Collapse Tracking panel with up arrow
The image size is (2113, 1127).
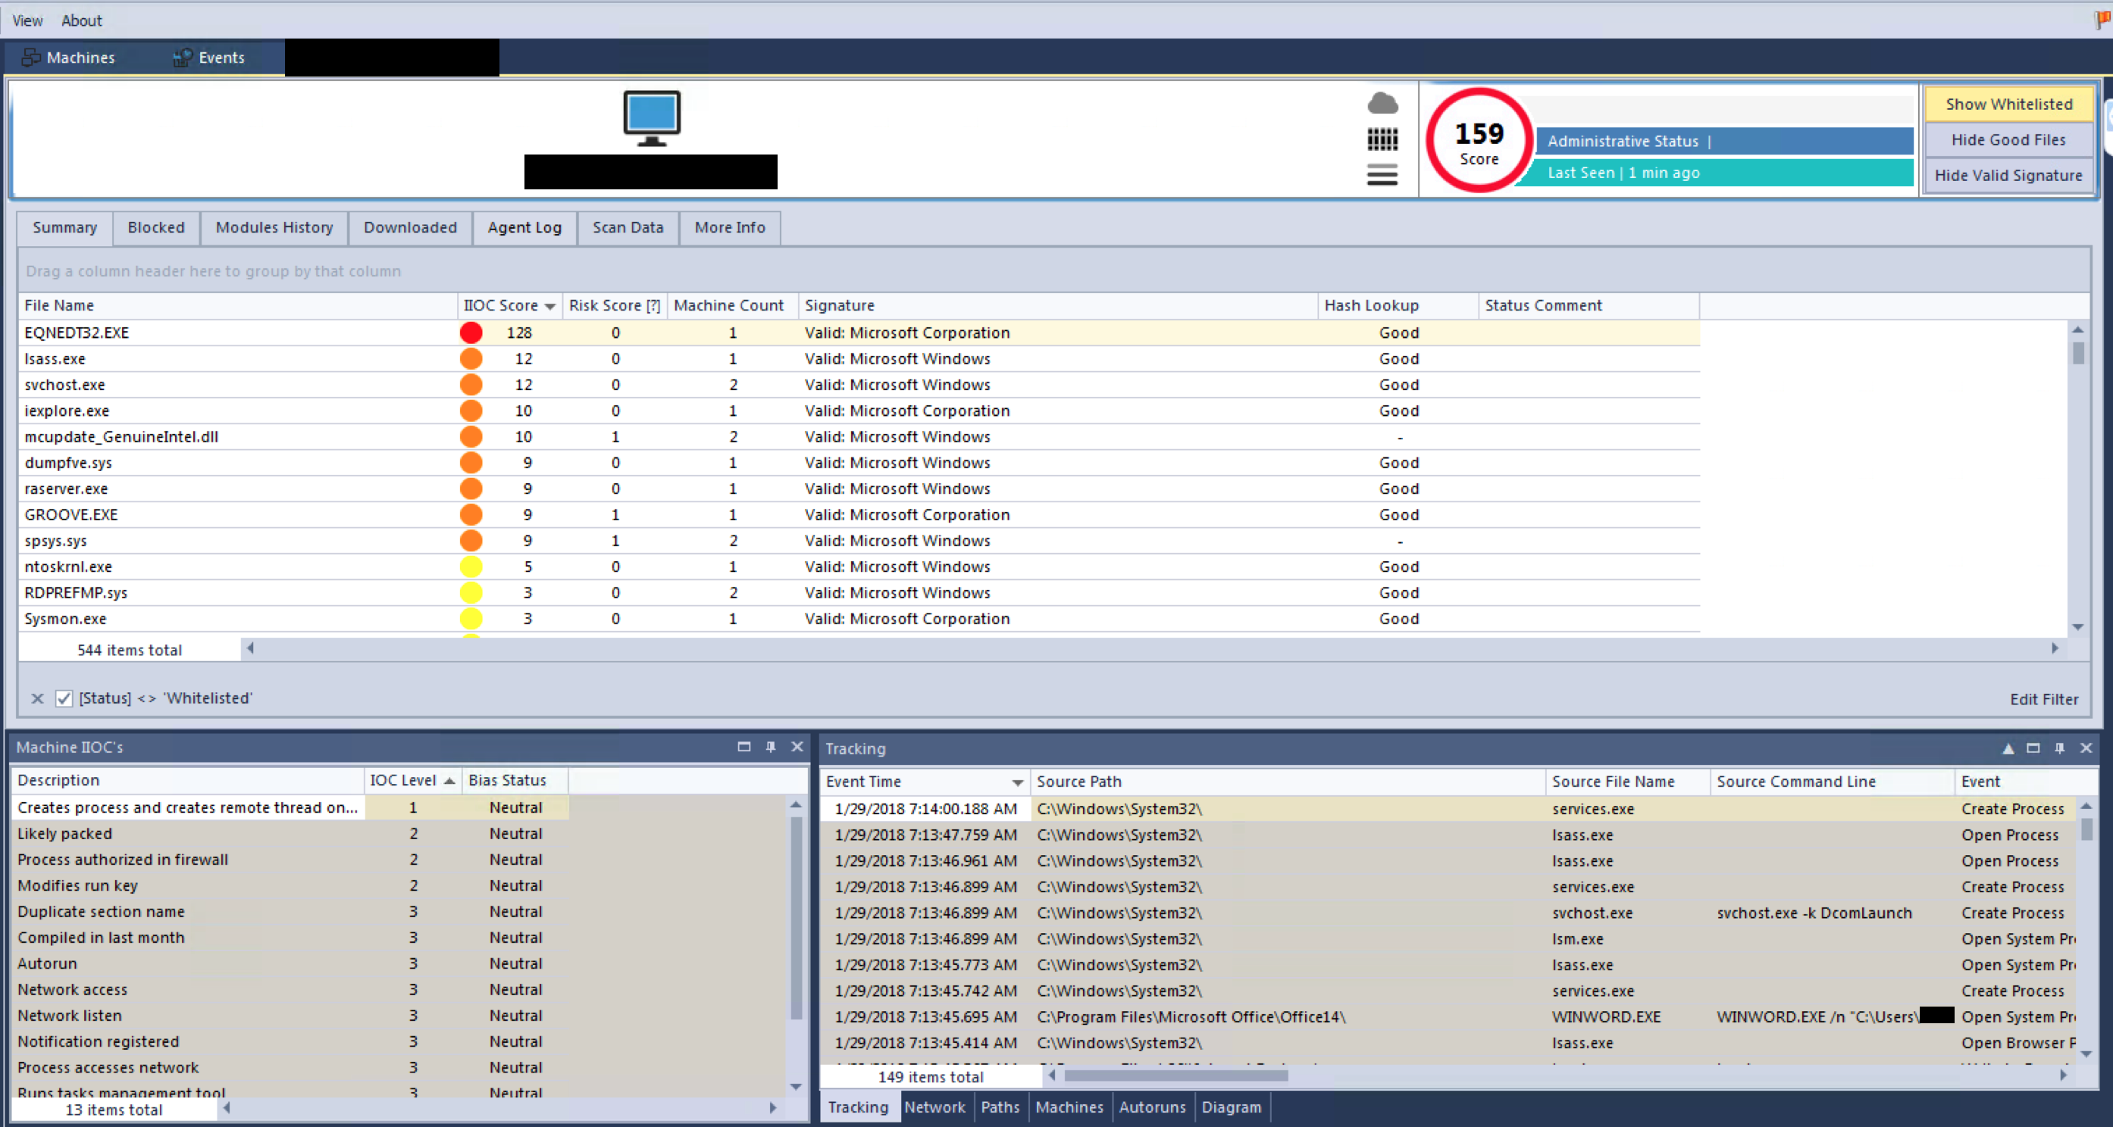click(x=2007, y=748)
